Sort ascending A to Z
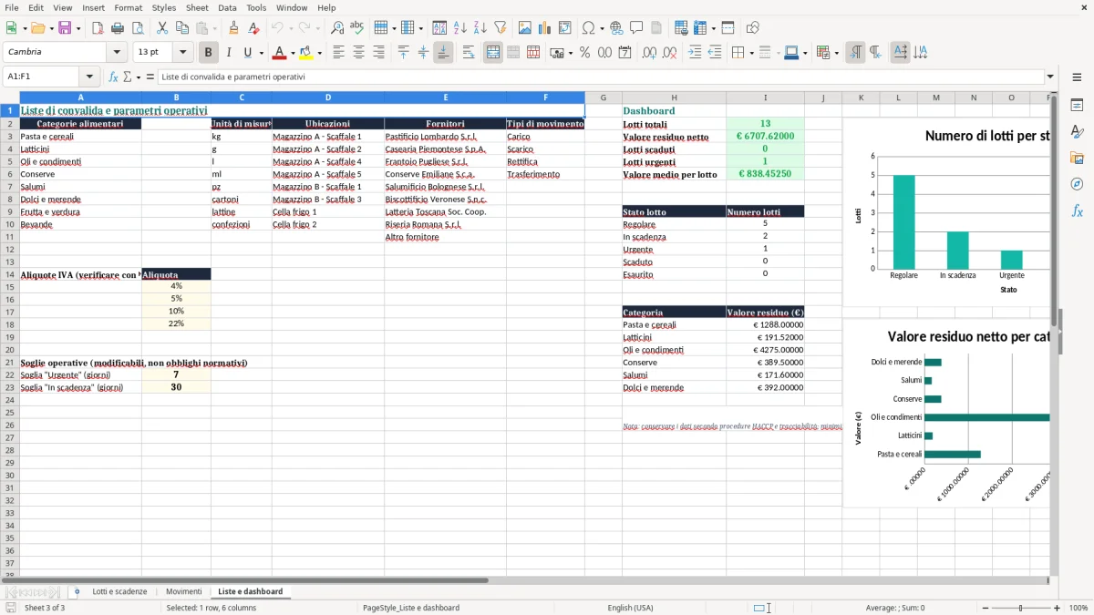The width and height of the screenshot is (1094, 615). pyautogui.click(x=460, y=28)
